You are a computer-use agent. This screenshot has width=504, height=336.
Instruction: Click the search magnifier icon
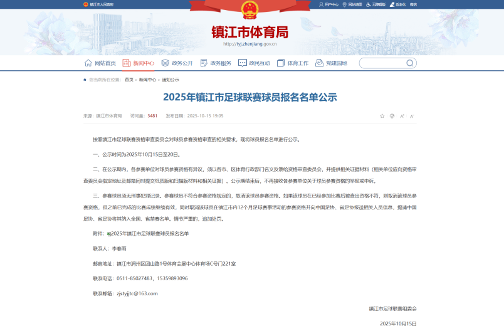click(410, 63)
